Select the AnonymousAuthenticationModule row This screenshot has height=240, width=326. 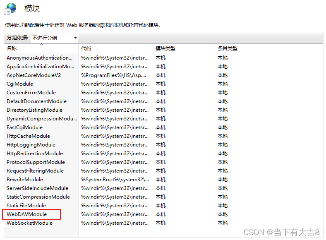click(40, 58)
